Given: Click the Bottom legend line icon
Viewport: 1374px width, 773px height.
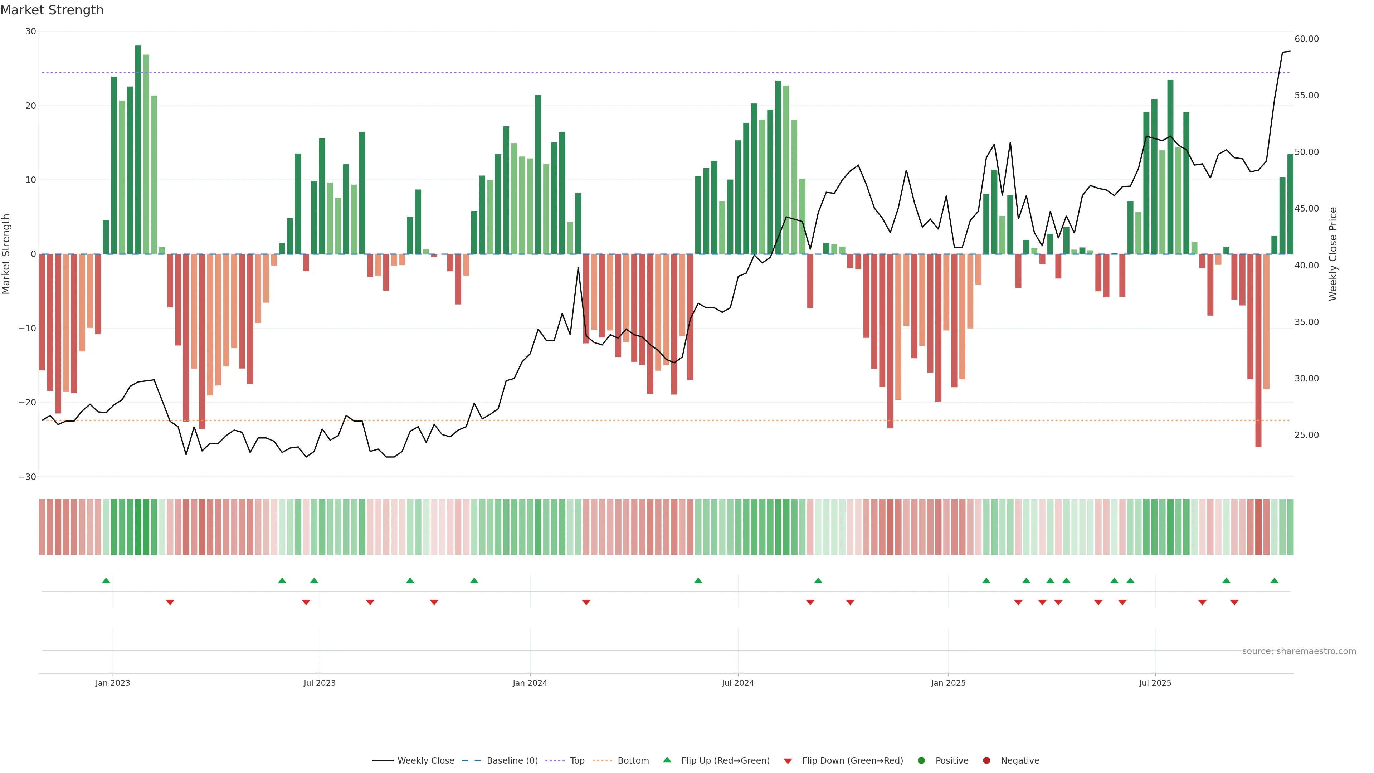Looking at the screenshot, I should coord(602,760).
